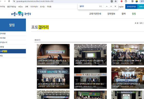
Task: Click the 코로나 button in header
Action: point(141,7)
